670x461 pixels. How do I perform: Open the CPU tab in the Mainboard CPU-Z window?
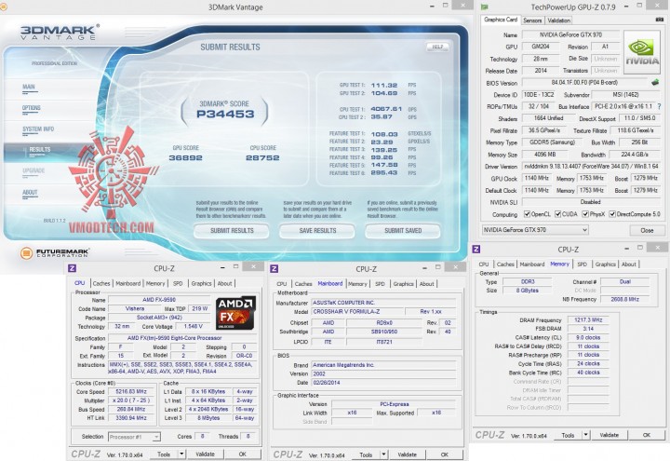(281, 283)
